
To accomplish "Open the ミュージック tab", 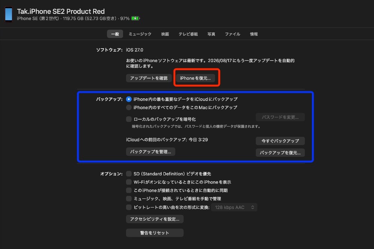I will tap(140, 34).
